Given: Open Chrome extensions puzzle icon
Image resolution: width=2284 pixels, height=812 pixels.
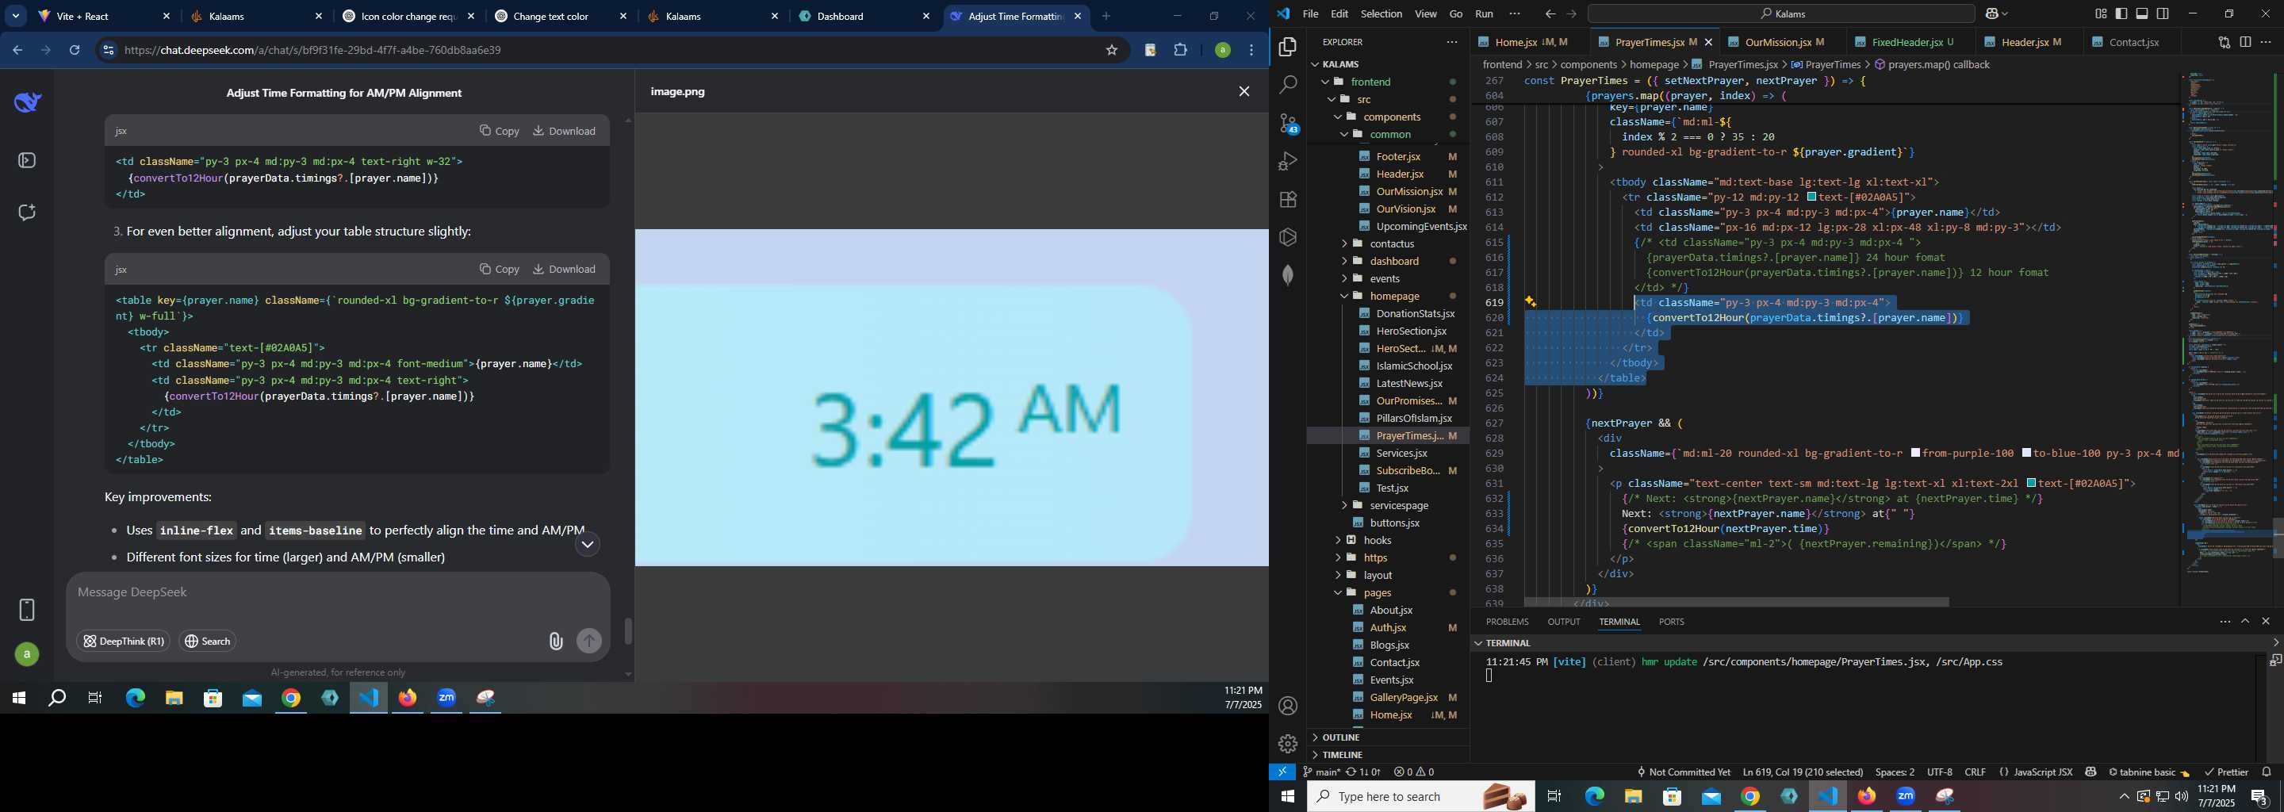Looking at the screenshot, I should [x=1180, y=51].
